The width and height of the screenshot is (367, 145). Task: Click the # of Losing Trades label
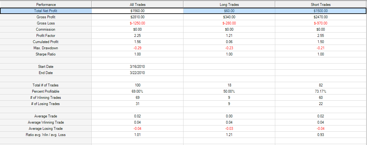[46, 103]
